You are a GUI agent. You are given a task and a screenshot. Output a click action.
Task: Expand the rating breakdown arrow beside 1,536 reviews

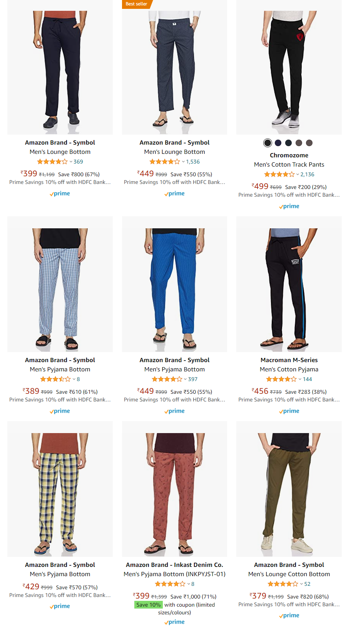coord(183,162)
